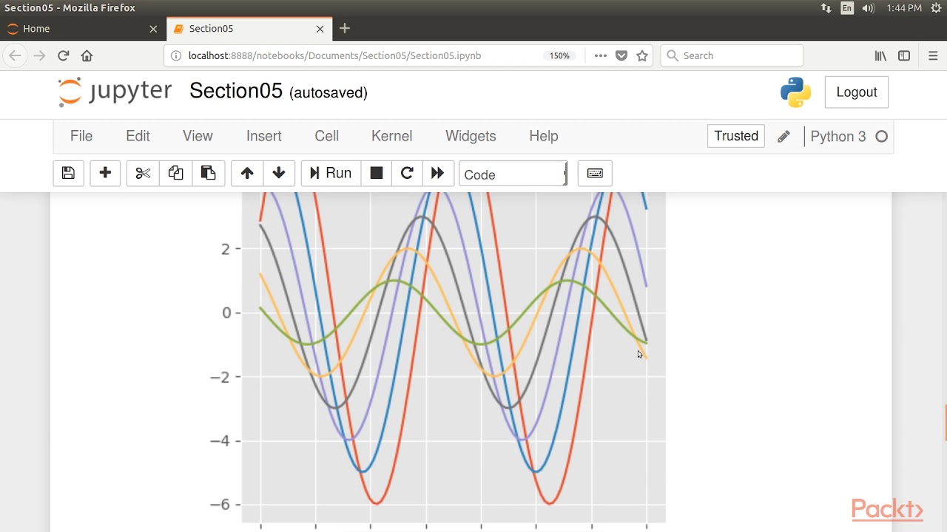Reset the 150% zoom level

click(x=559, y=55)
